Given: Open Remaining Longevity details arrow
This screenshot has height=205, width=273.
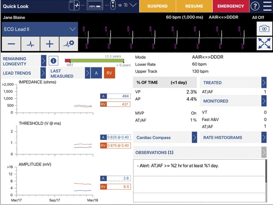Looking at the screenshot, I should [x=44, y=61].
